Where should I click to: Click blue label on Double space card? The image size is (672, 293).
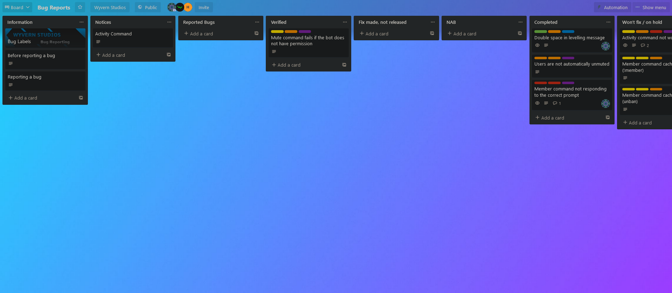tap(568, 32)
